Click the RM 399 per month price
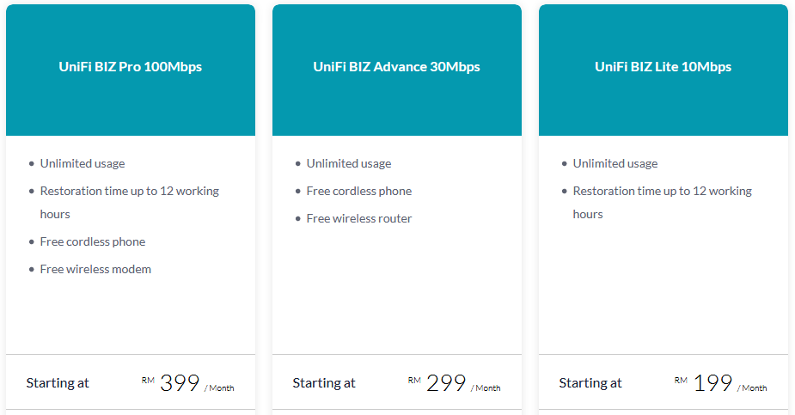The width and height of the screenshot is (795, 415). coord(187,383)
